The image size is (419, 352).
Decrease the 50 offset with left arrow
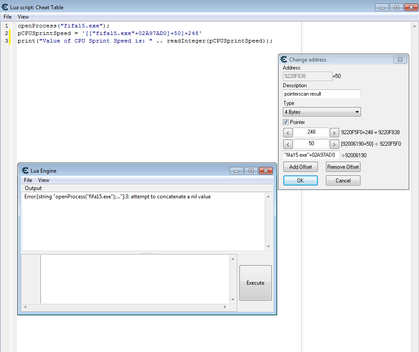tap(288, 143)
